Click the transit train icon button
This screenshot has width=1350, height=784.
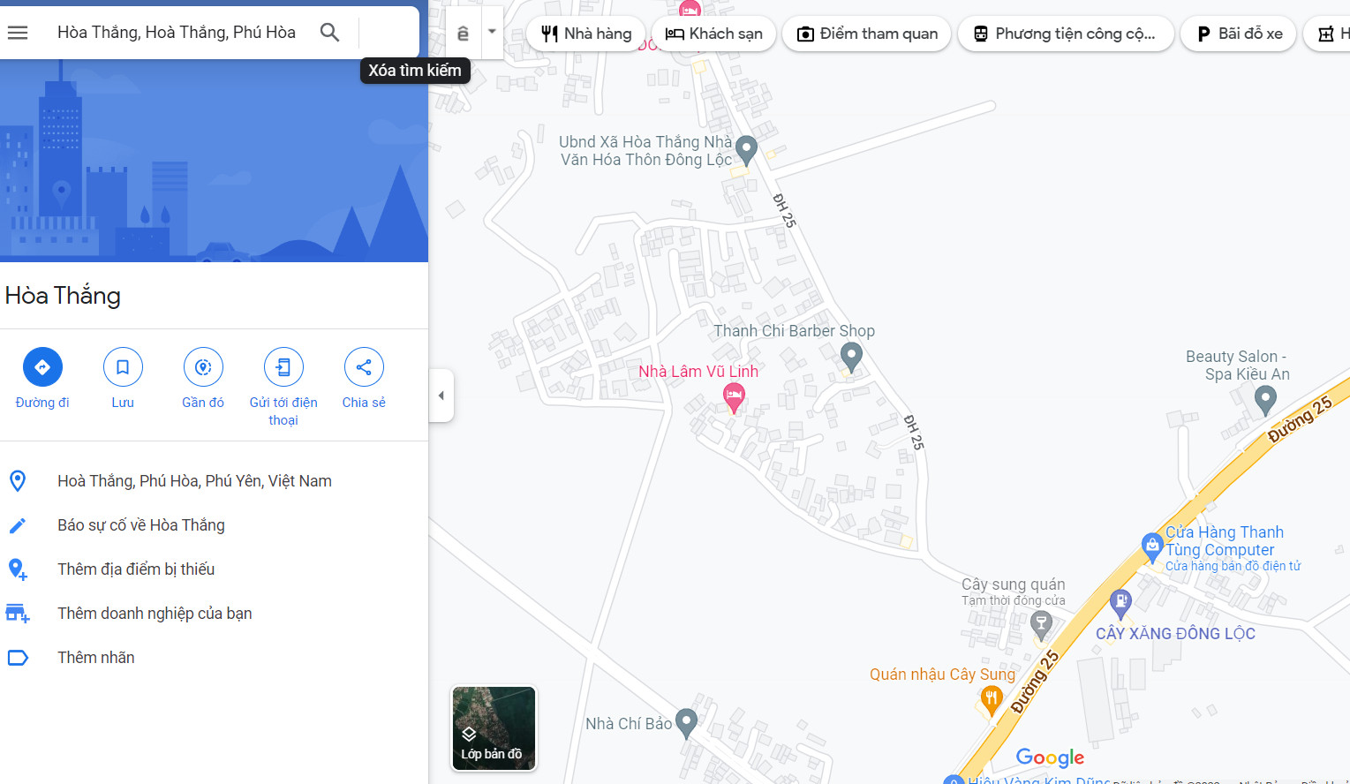pos(464,34)
